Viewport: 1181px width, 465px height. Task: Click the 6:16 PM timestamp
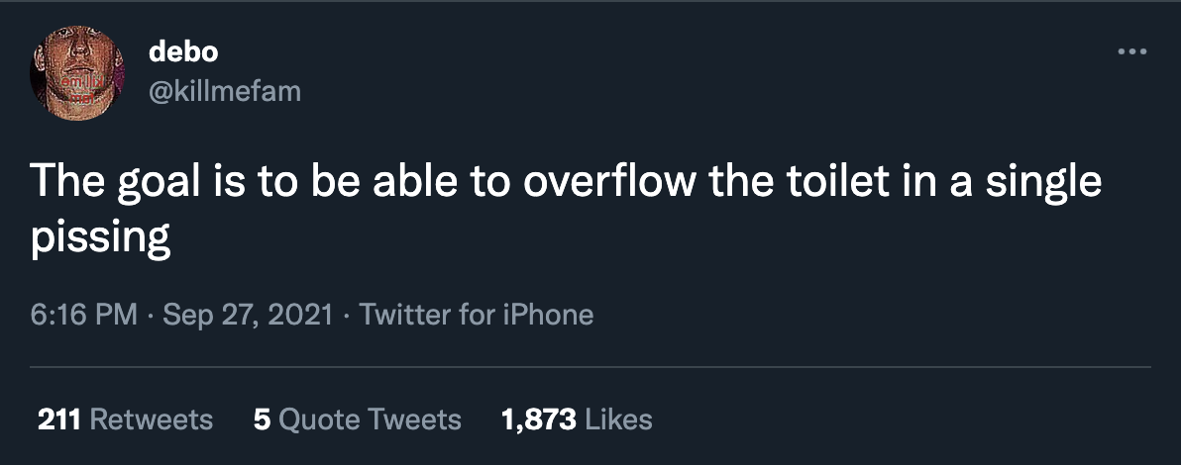[83, 316]
